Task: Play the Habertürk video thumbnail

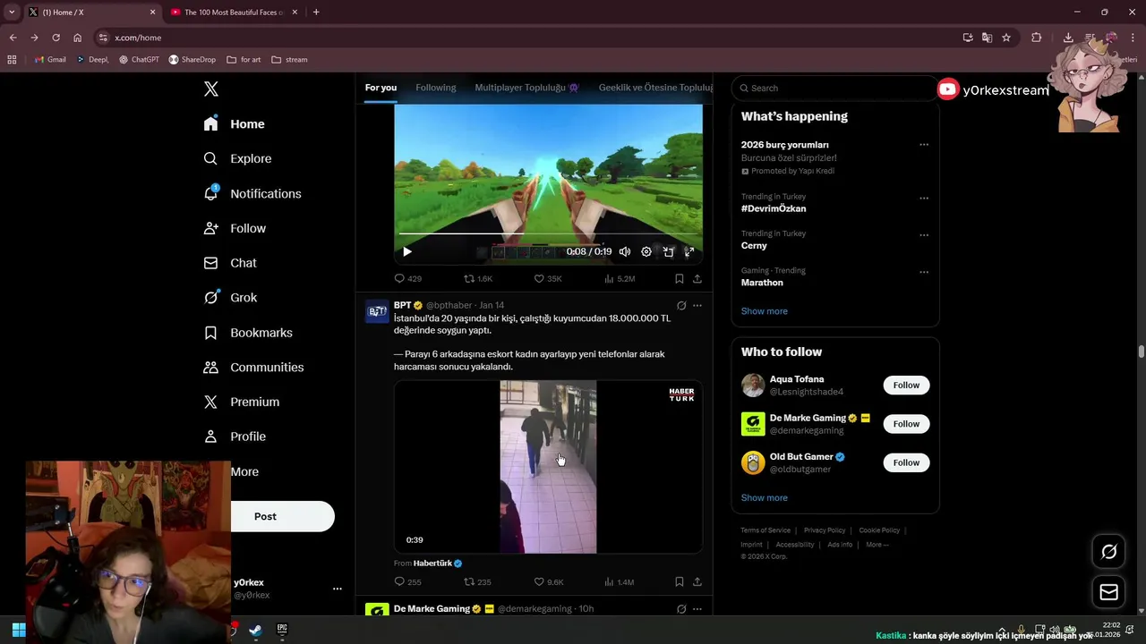Action: (548, 467)
